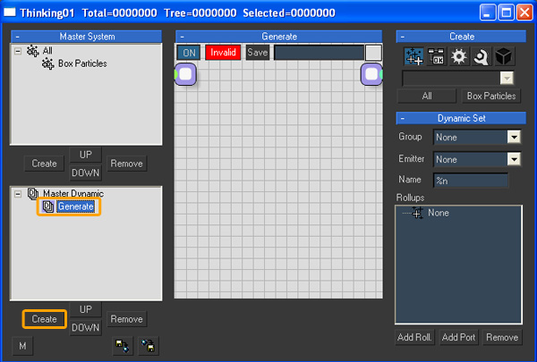
Task: Click the None rollup icon
Action: pyautogui.click(x=417, y=213)
